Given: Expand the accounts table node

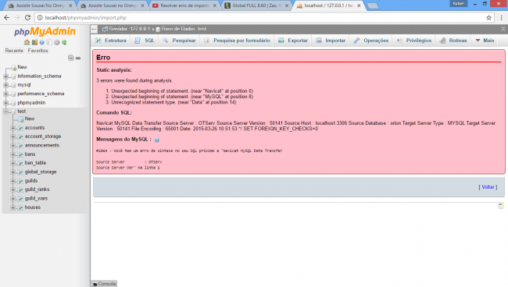Looking at the screenshot, I should 13,128.
